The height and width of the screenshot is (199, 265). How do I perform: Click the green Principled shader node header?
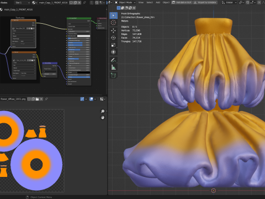79,18
